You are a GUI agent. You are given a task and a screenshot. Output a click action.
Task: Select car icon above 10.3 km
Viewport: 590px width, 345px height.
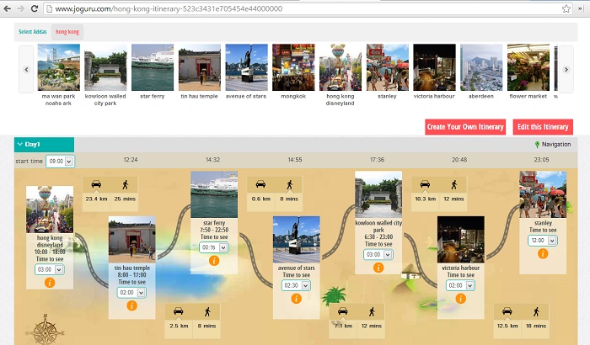(x=425, y=184)
